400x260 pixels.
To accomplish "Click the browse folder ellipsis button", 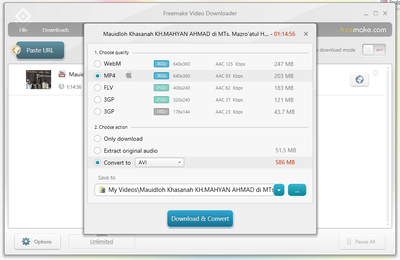I will pos(297,190).
